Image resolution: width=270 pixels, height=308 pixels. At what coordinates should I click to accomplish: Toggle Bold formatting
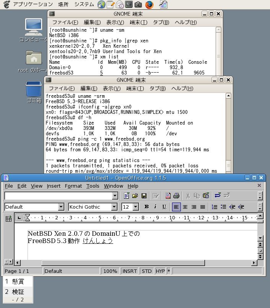pyautogui.click(x=146, y=207)
